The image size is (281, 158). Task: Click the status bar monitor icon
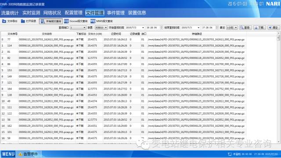(230, 154)
